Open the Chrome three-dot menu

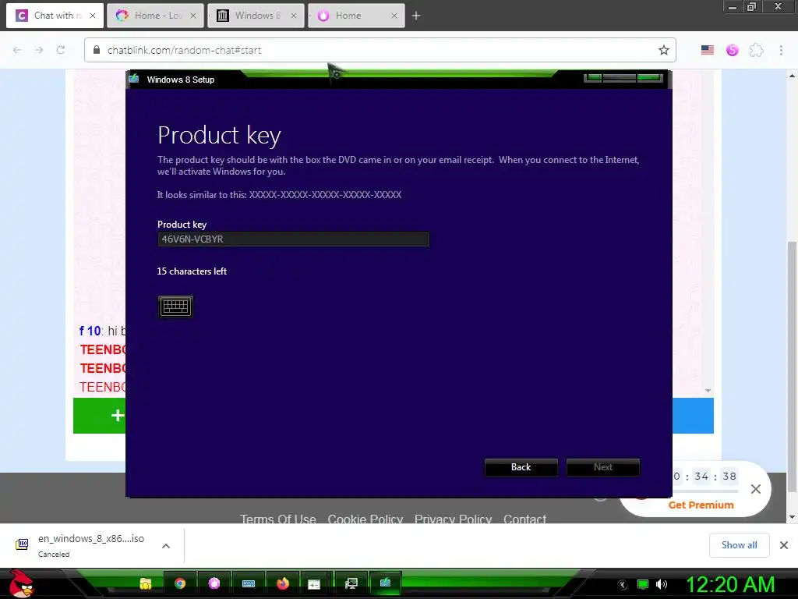click(x=781, y=50)
